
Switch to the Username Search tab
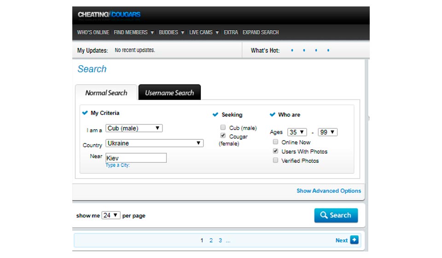[x=169, y=92]
